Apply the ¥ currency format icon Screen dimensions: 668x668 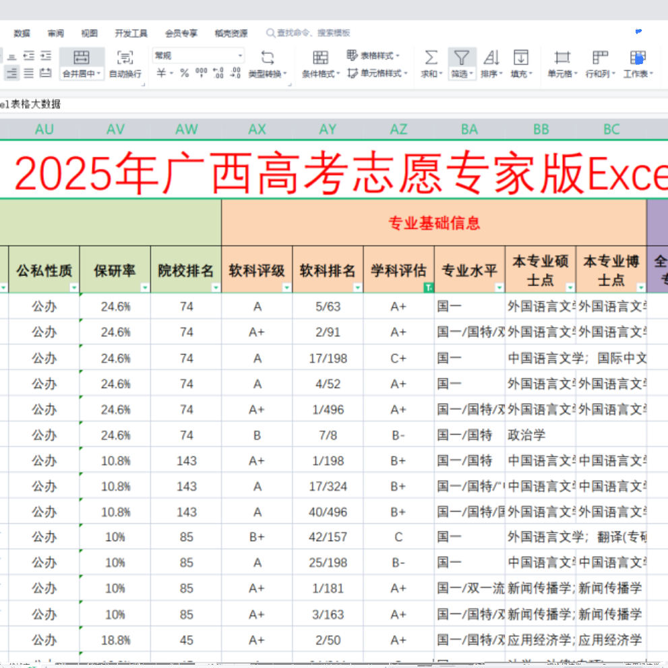point(162,73)
